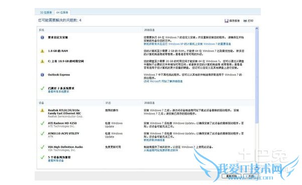Select the Outlook Express row title
The height and width of the screenshot is (185, 302).
(59, 75)
